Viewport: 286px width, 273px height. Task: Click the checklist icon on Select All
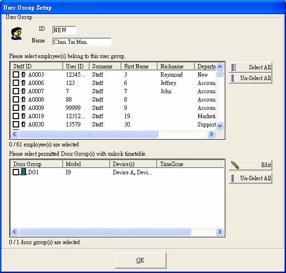pyautogui.click(x=234, y=67)
